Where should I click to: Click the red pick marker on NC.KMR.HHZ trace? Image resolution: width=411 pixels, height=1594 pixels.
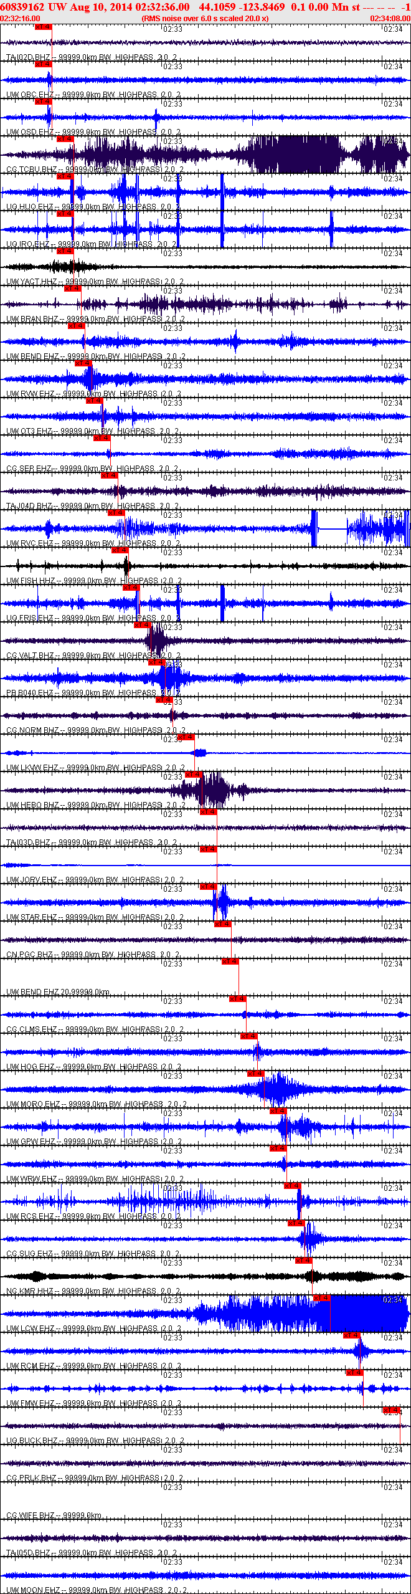point(304,1261)
